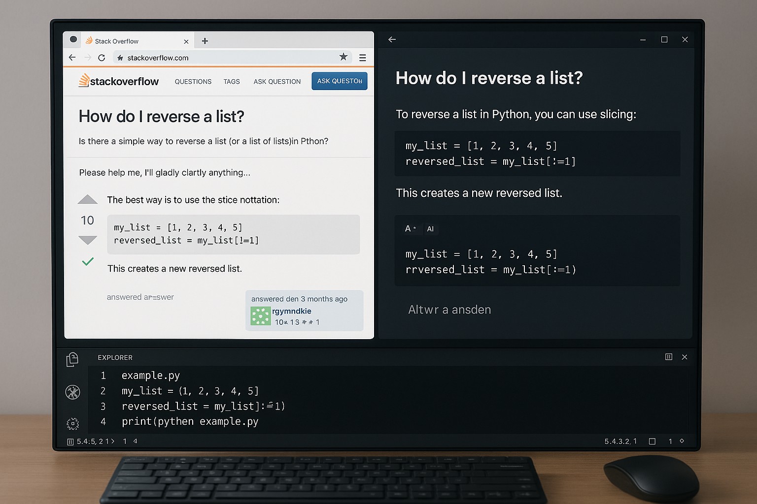Click the square layout icon in the status bar

point(653,441)
